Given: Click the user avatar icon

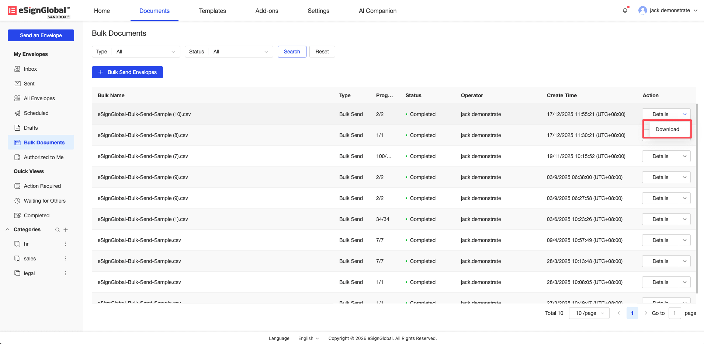Looking at the screenshot, I should (x=642, y=11).
